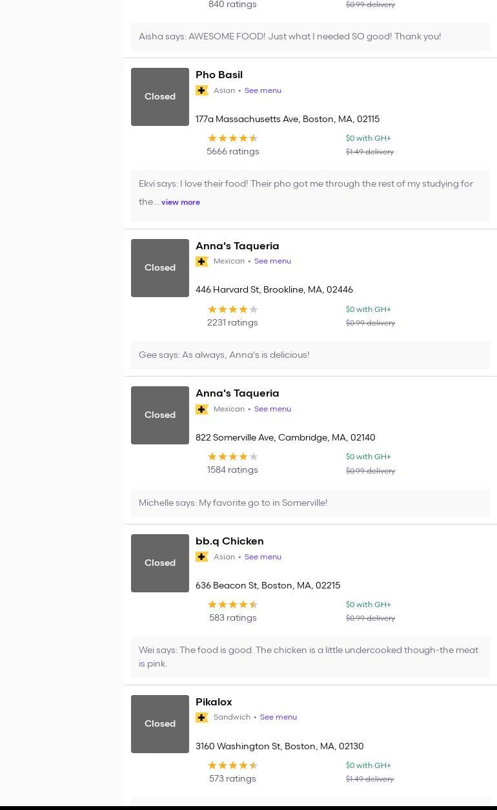Open See menu for bb.q Chicken
497x810 pixels.
(x=263, y=557)
